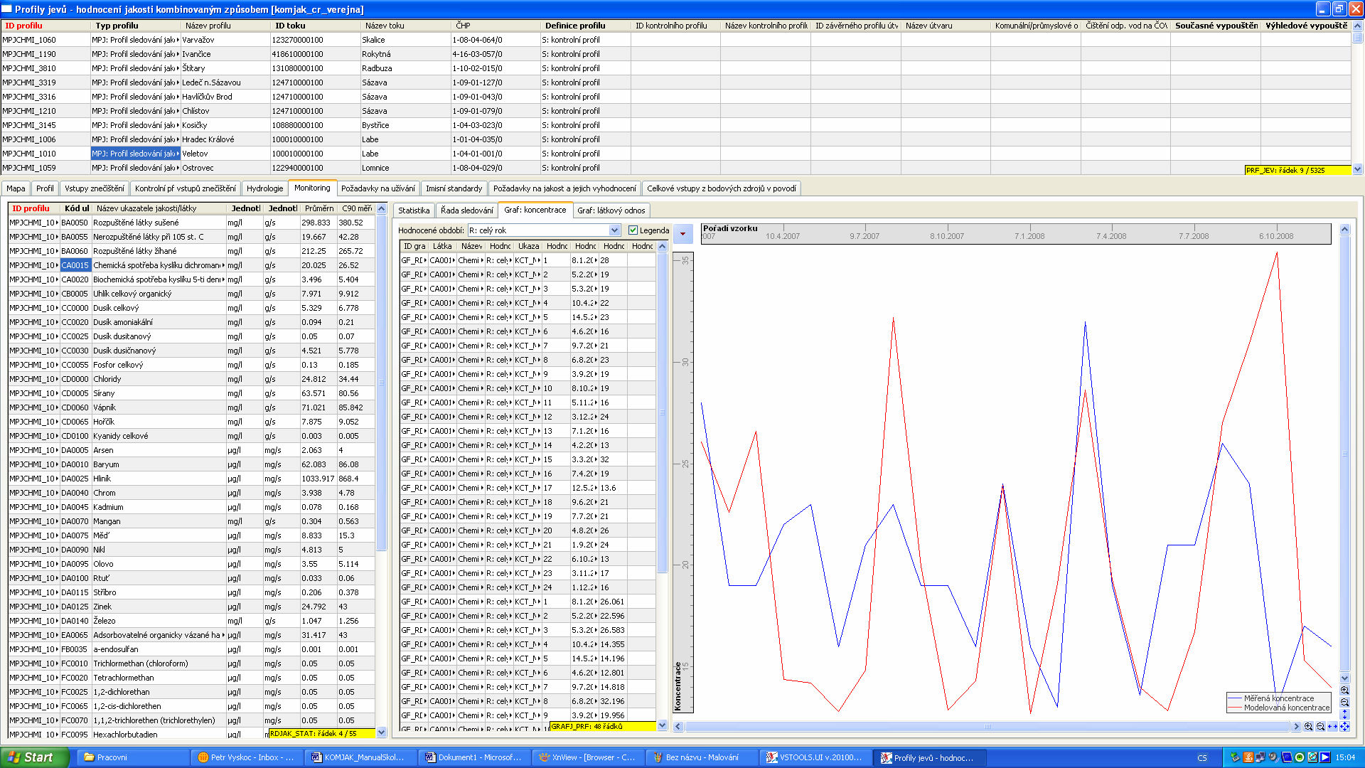The image size is (1365, 768).
Task: Expand ID profilu arrow in BA0050 row
Action: tap(57, 223)
